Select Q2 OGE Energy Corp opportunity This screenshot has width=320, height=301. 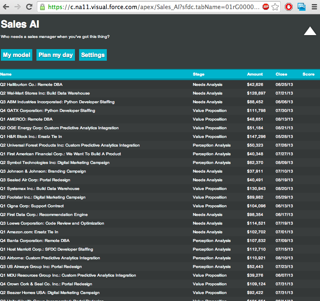click(59, 128)
